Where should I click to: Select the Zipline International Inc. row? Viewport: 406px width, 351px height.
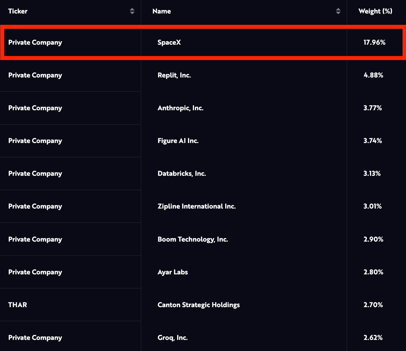coord(197,206)
